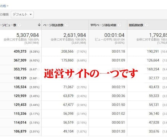Click the entrances cell 190,291
Image resolution: width=167 pixels, height=138 pixels.
coord(153,52)
